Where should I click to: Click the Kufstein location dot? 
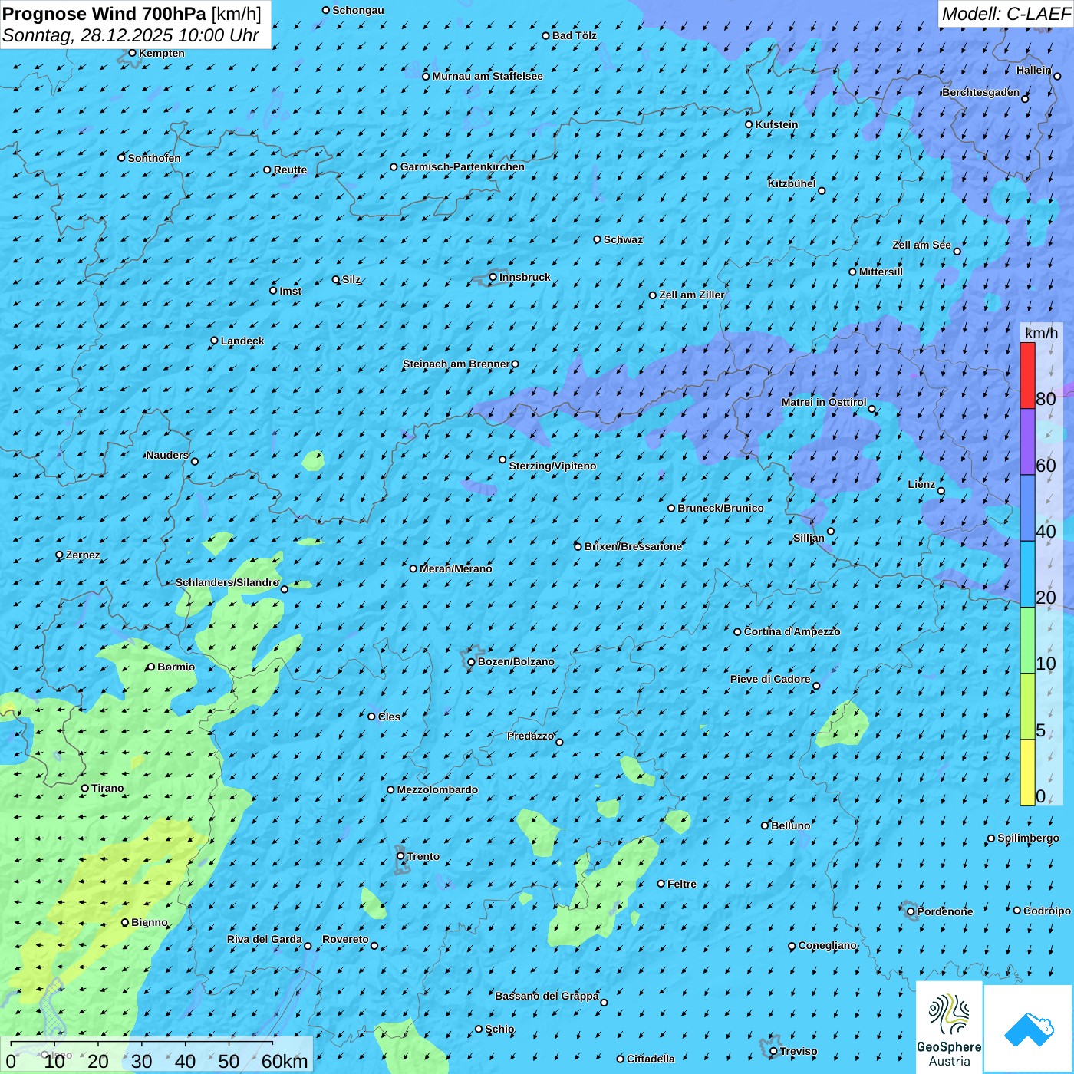[x=749, y=124]
